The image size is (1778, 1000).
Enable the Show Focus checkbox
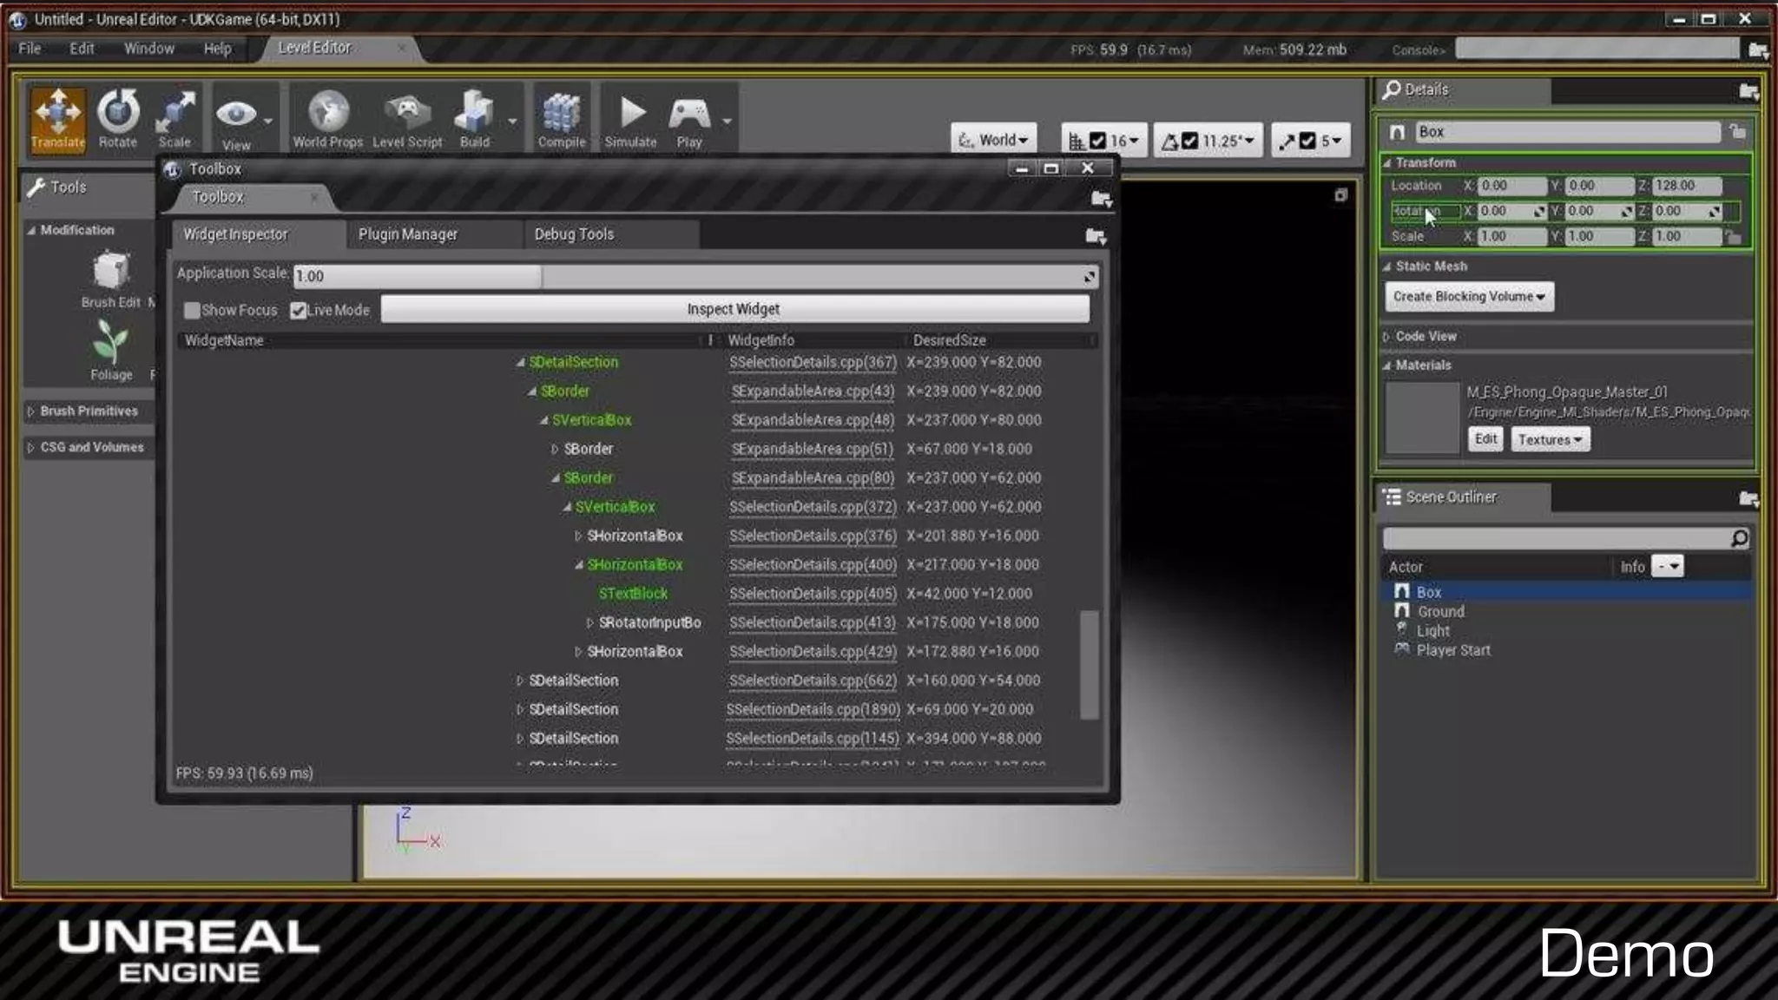pos(192,310)
